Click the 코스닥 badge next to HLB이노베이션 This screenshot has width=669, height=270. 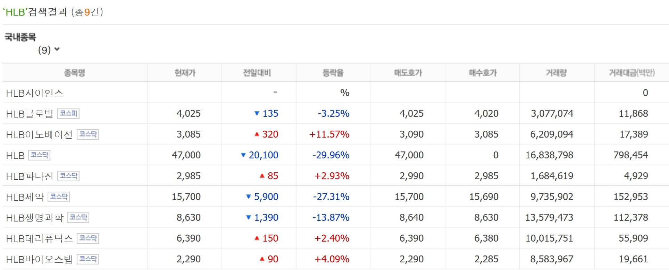(x=88, y=134)
